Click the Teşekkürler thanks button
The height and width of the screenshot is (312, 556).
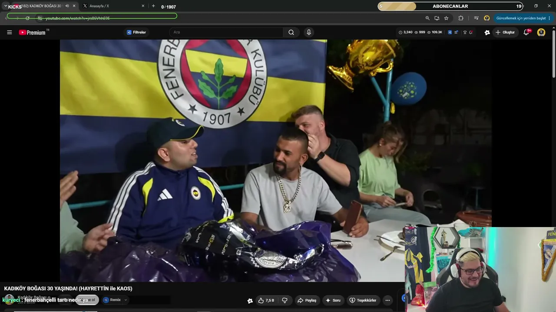click(x=363, y=300)
